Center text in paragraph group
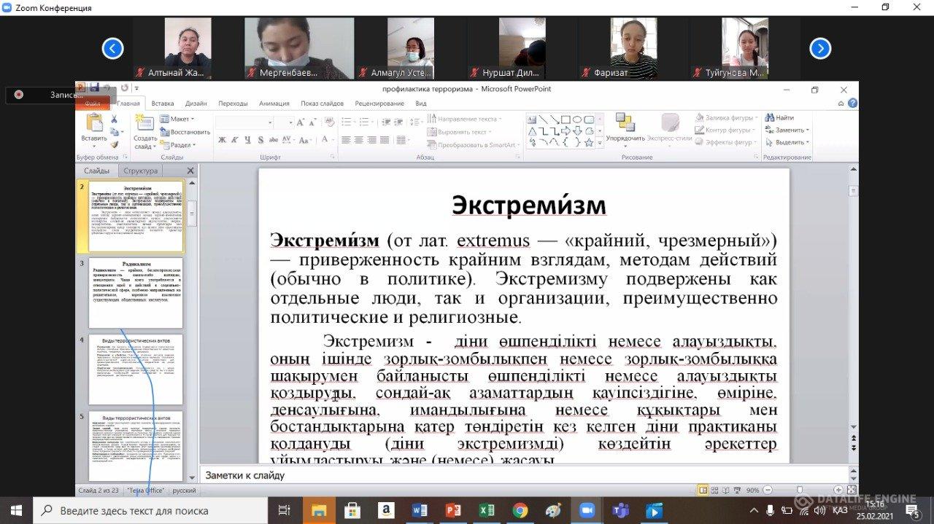 359,140
